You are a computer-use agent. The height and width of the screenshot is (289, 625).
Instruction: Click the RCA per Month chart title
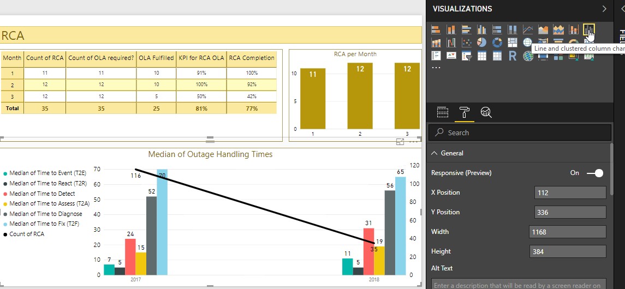[355, 54]
